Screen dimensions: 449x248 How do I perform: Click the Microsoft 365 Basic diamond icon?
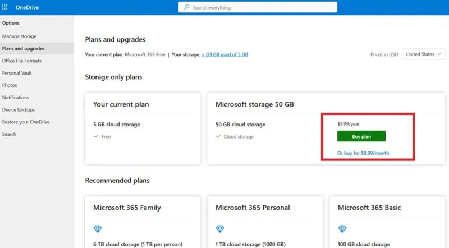342,229
